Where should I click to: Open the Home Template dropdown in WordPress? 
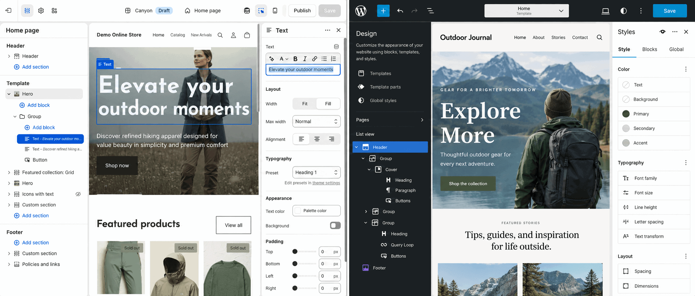pos(526,11)
